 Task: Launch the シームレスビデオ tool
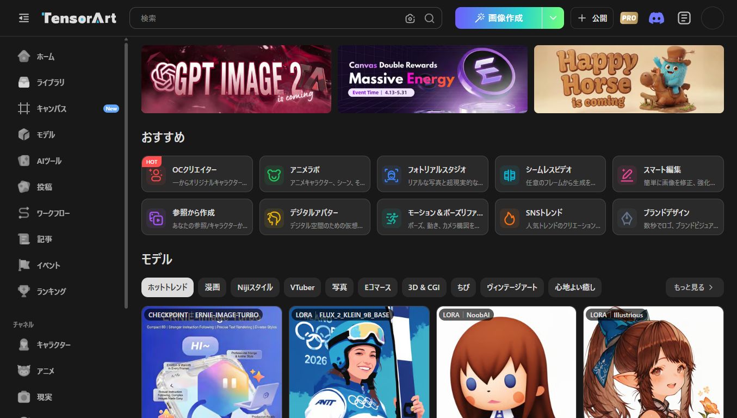click(x=550, y=174)
